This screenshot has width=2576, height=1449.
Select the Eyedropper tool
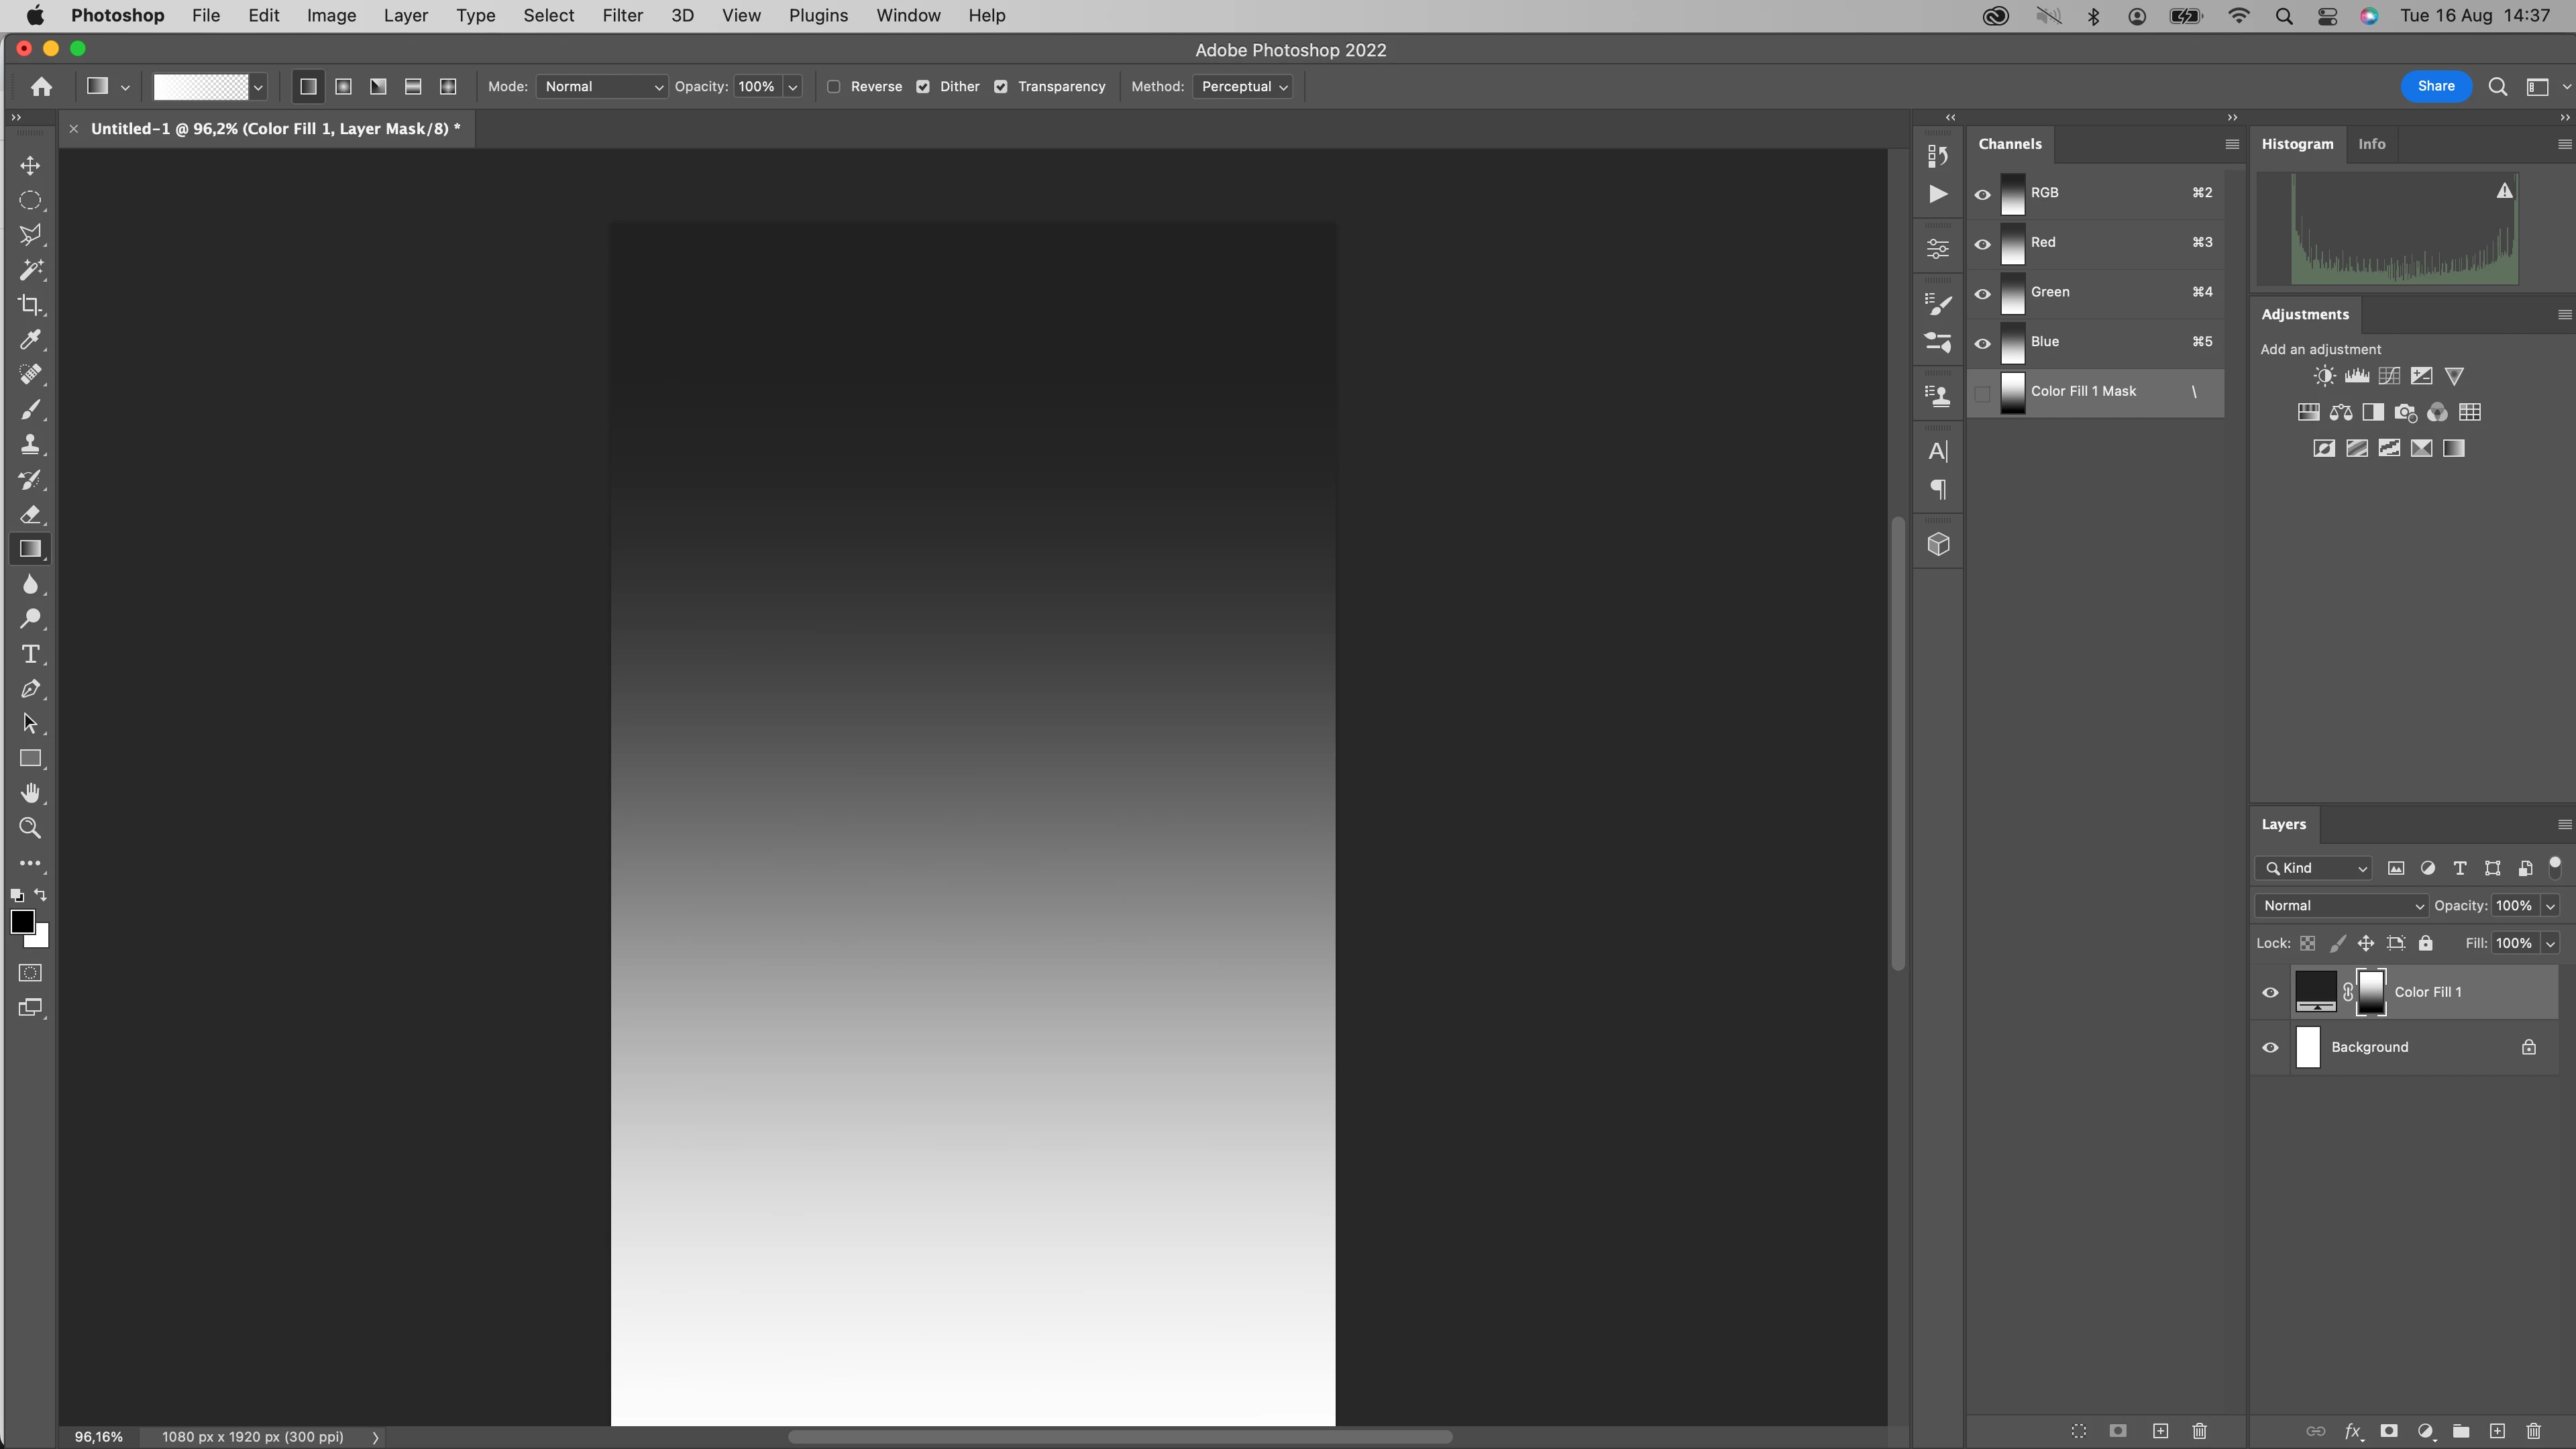(30, 340)
